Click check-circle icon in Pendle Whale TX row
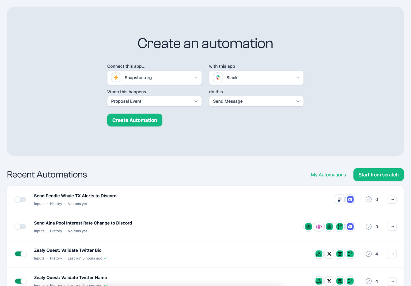This screenshot has height=286, width=411. click(x=369, y=199)
